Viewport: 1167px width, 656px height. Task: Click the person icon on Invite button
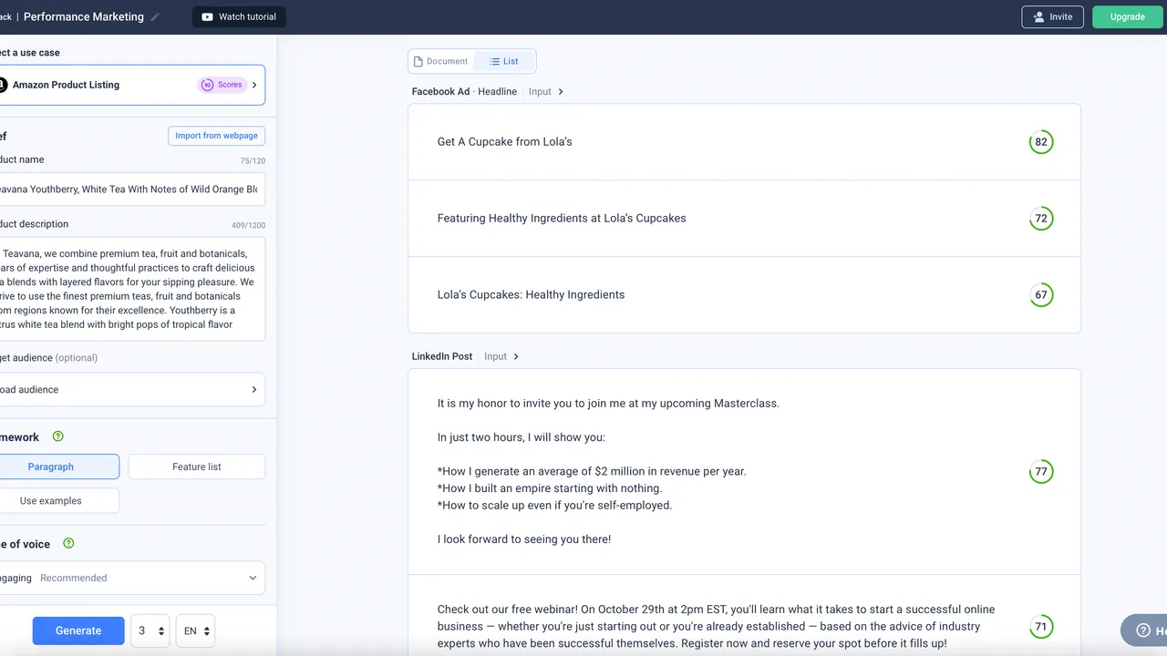point(1038,16)
